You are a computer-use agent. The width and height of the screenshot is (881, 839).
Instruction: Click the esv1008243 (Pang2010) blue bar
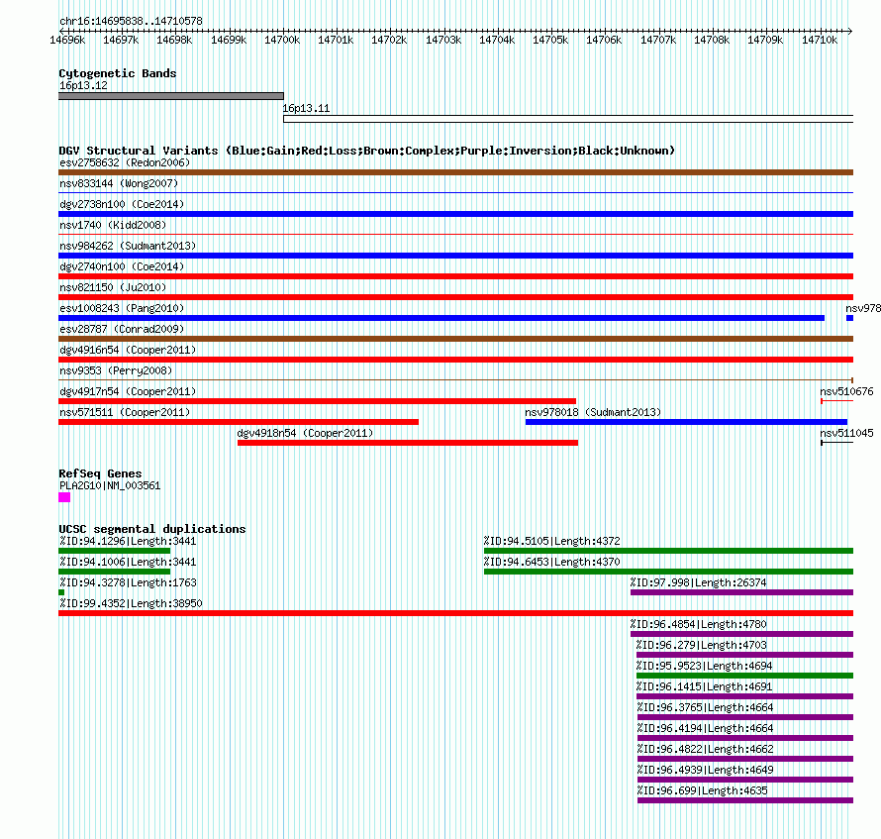point(441,318)
